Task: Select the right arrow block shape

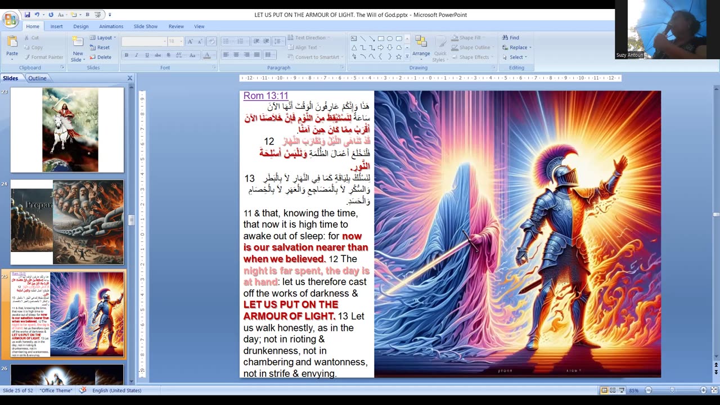Action: (381, 48)
